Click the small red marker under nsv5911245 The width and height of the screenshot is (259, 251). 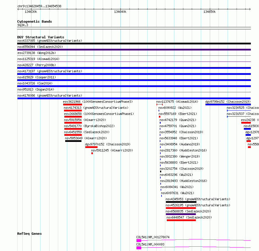[92, 153]
